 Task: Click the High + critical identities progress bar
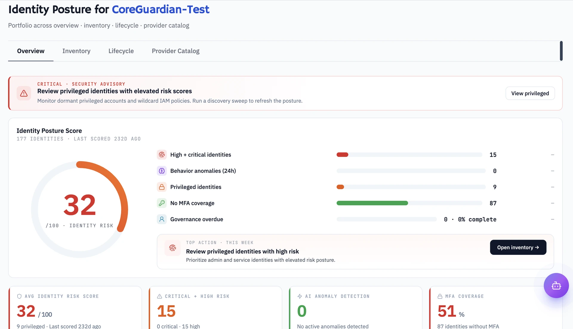pyautogui.click(x=409, y=155)
